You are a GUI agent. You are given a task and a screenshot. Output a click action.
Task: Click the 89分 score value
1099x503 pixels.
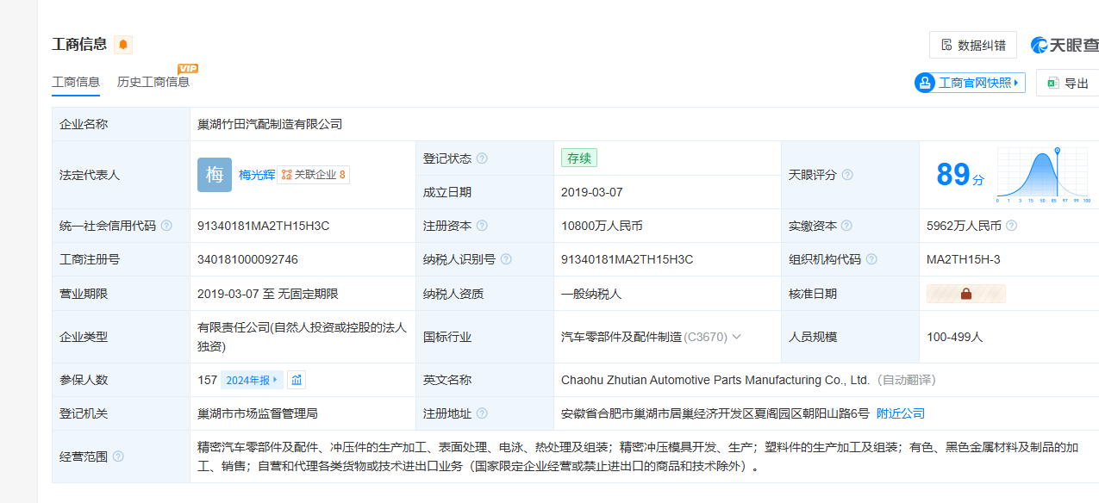tap(959, 175)
